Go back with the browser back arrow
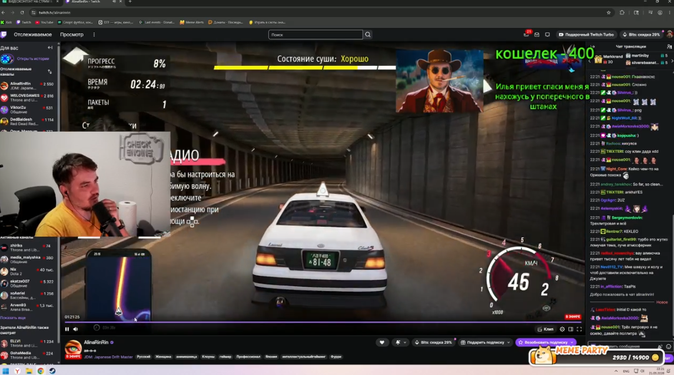This screenshot has width=674, height=375. tap(4, 12)
